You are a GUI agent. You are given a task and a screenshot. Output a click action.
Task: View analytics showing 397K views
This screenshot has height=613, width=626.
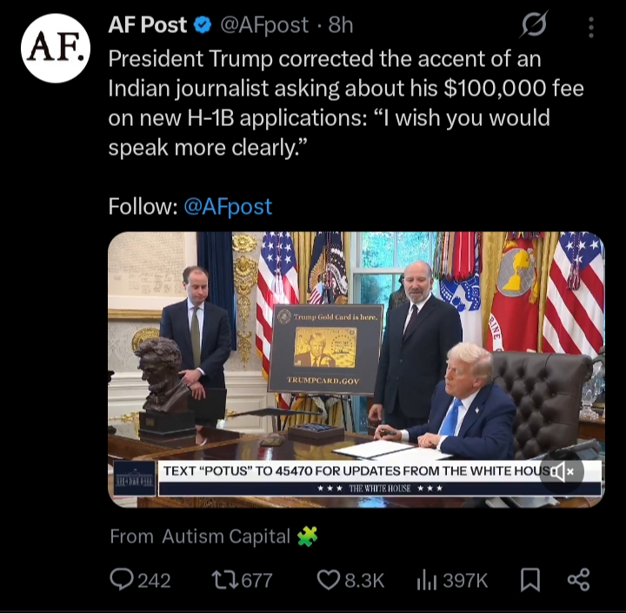pyautogui.click(x=452, y=580)
